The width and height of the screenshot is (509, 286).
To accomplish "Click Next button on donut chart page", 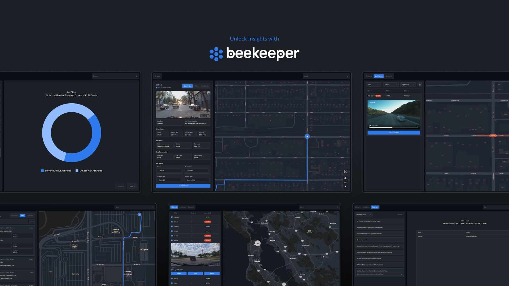I will [x=132, y=186].
